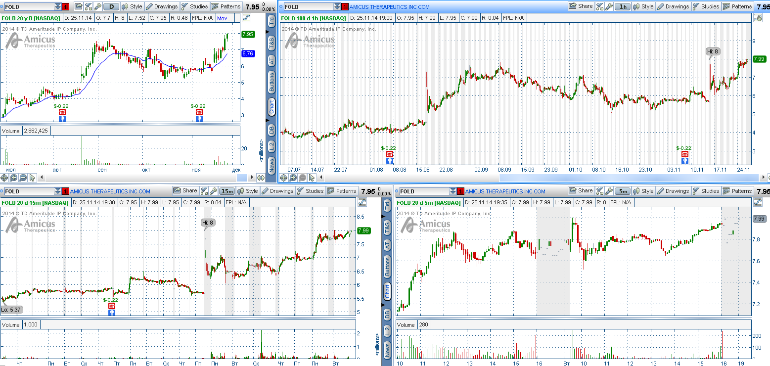Toggle chart mode icon beside daily chart header
This screenshot has width=770, height=366.
tap(246, 18)
